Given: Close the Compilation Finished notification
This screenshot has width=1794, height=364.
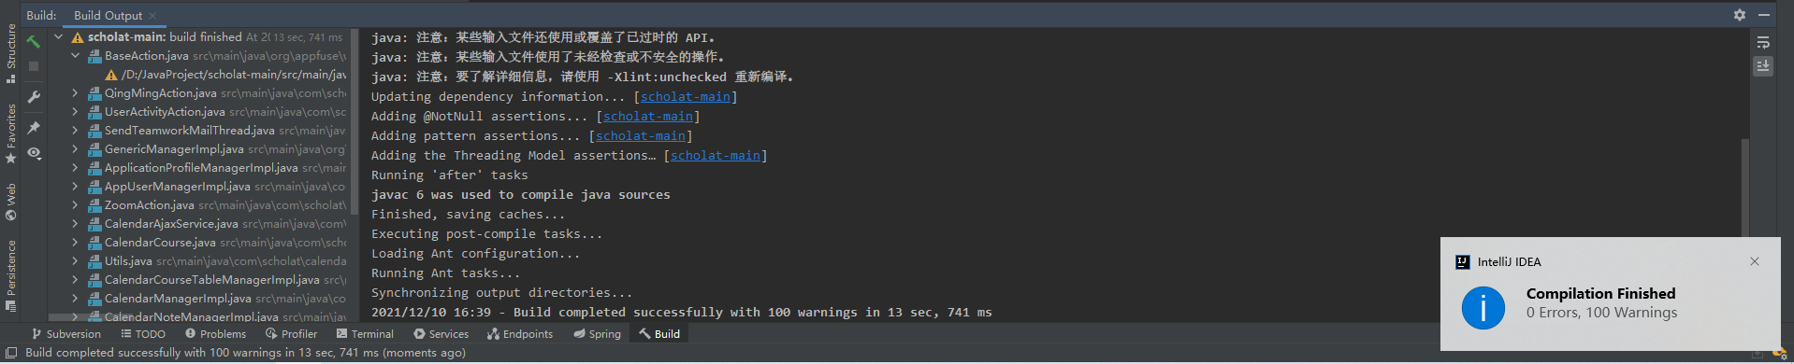Looking at the screenshot, I should click(1755, 261).
